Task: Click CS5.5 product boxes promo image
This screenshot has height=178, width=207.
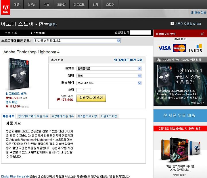Action: (x=181, y=150)
